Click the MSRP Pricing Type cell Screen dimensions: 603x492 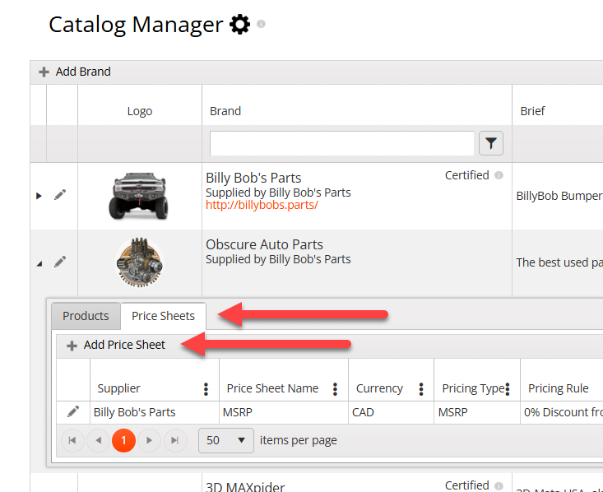pyautogui.click(x=477, y=412)
